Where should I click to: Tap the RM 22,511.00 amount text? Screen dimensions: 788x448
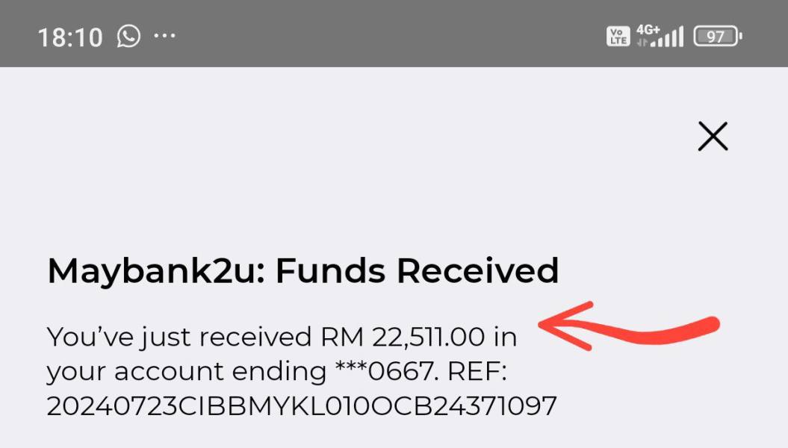(x=403, y=337)
